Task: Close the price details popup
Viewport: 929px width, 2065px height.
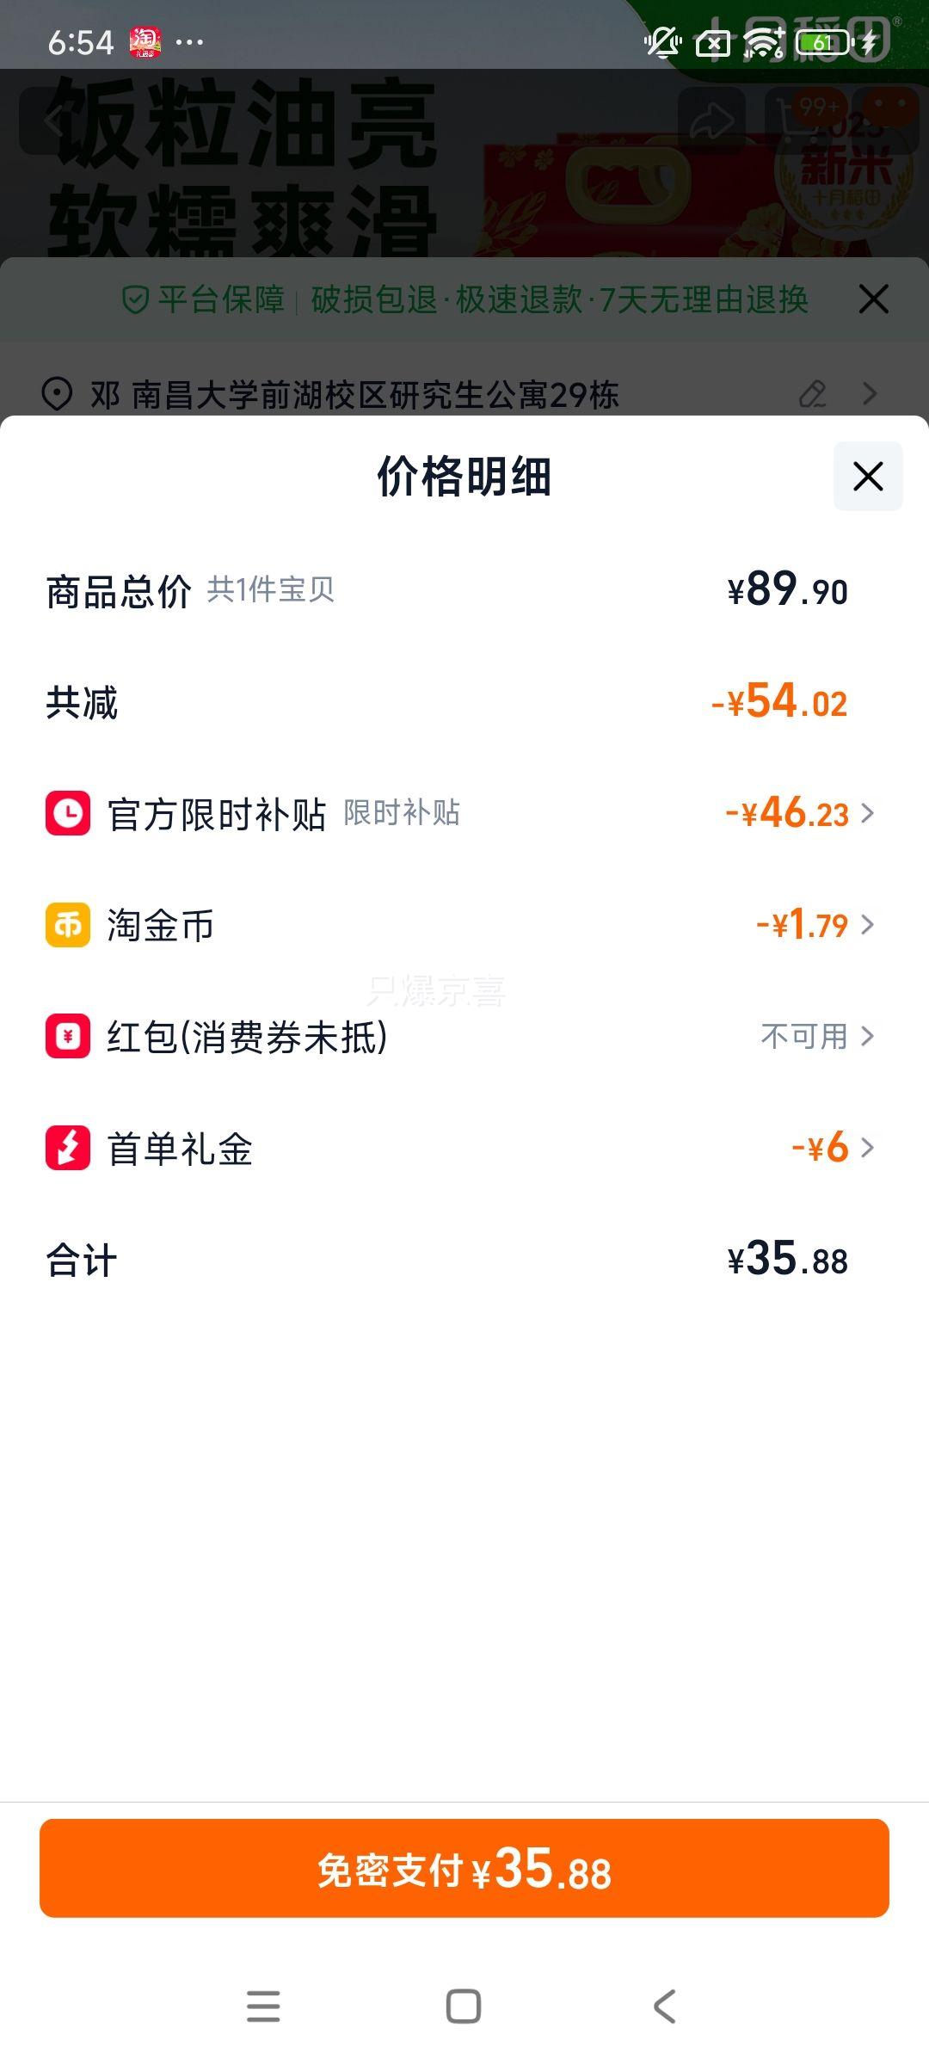Action: tap(867, 476)
